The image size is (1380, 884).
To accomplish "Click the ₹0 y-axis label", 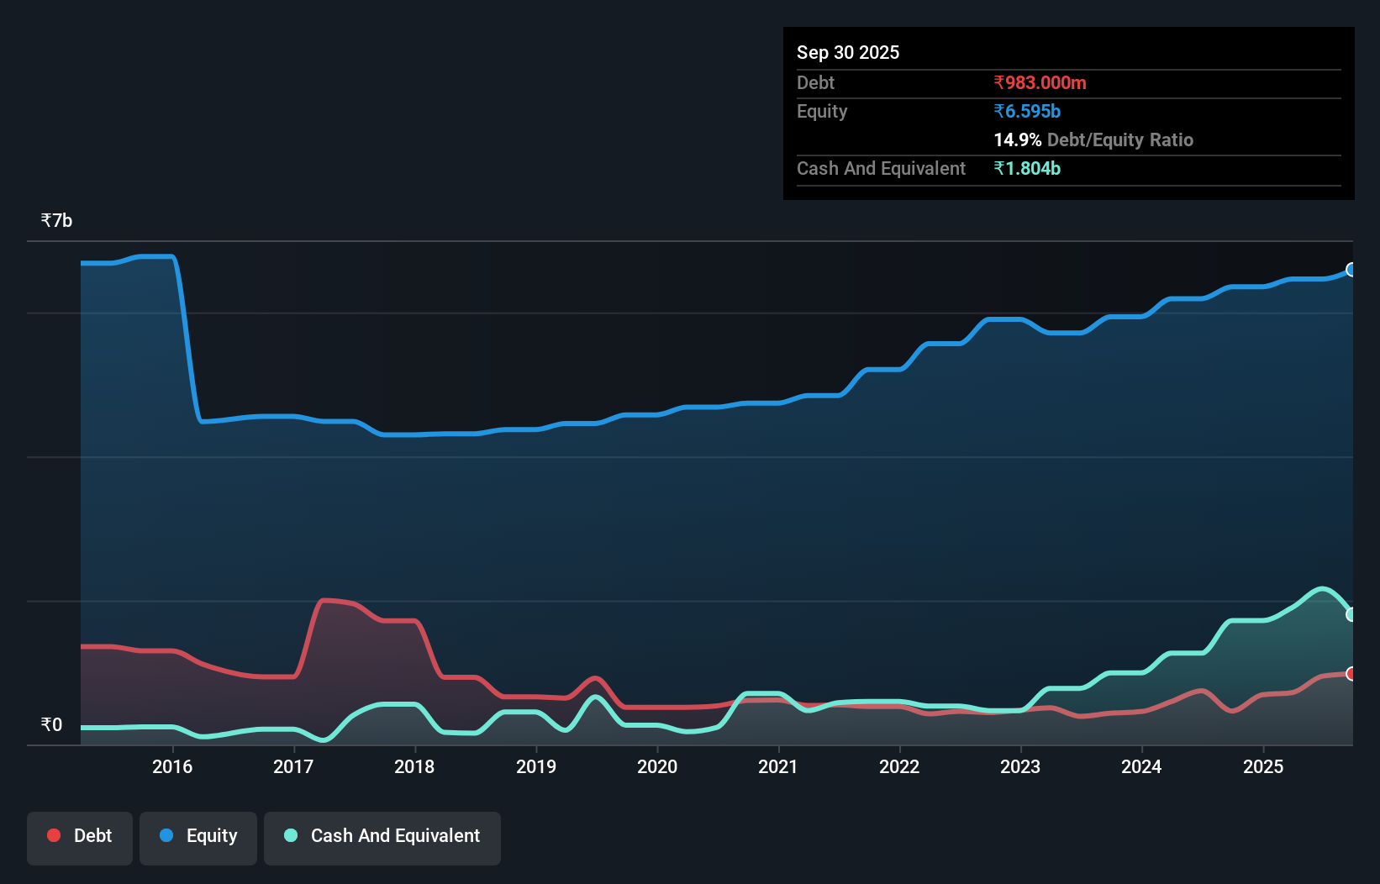I will [51, 725].
